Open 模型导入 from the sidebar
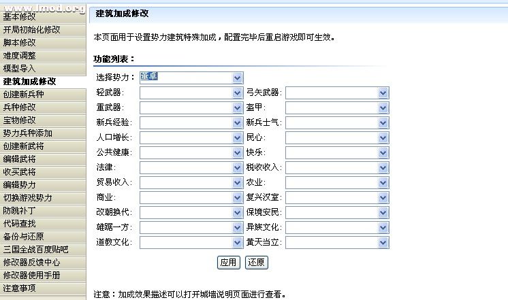Screen dimensions: 508x300 click(43, 69)
